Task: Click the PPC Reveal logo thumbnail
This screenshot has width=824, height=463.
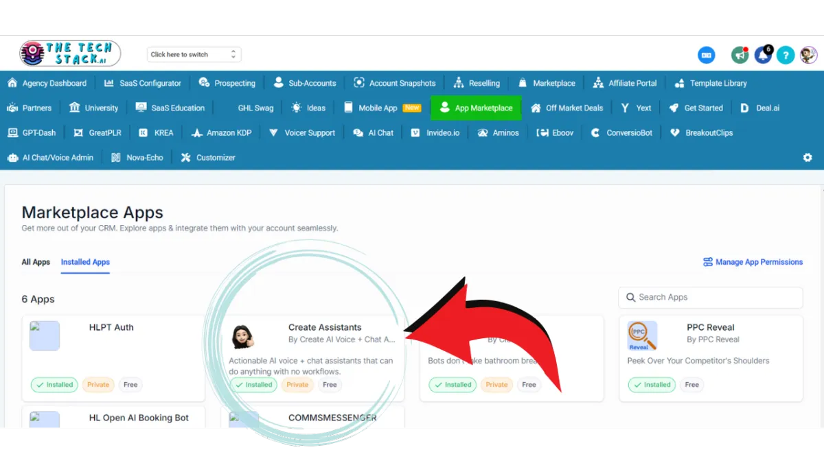Action: click(x=642, y=335)
